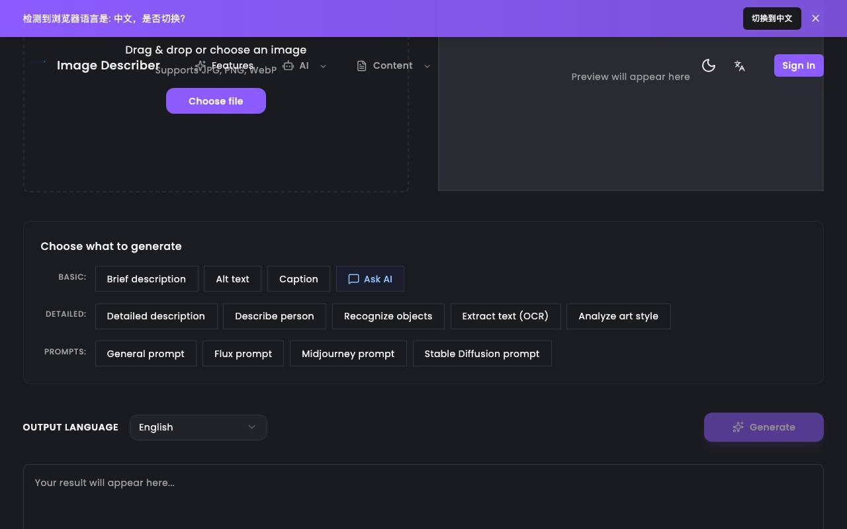Pick the Flux prompt option

(243, 354)
